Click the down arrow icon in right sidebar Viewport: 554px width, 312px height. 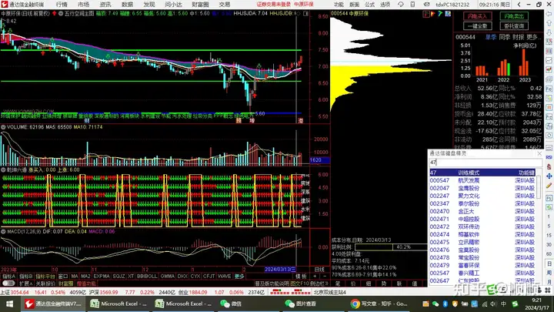(549, 32)
